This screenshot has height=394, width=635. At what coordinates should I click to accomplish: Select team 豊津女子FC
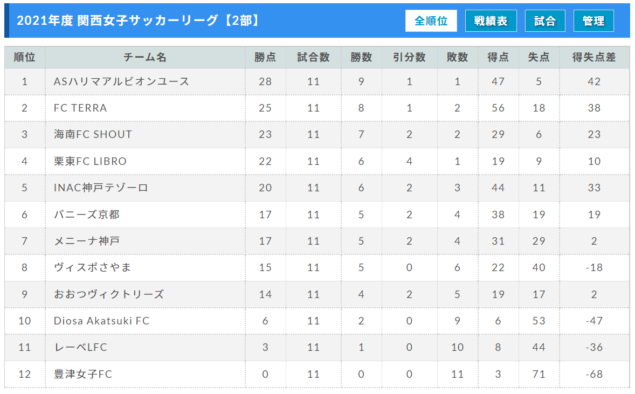(83, 374)
